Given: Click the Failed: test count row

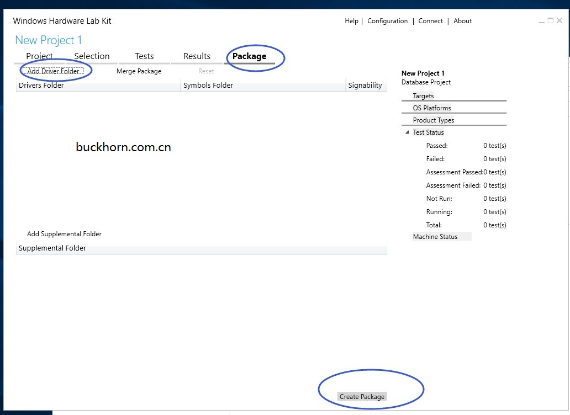Looking at the screenshot, I should [x=466, y=159].
